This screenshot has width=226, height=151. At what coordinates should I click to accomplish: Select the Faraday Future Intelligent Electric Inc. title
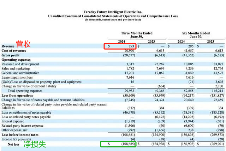click(113, 12)
